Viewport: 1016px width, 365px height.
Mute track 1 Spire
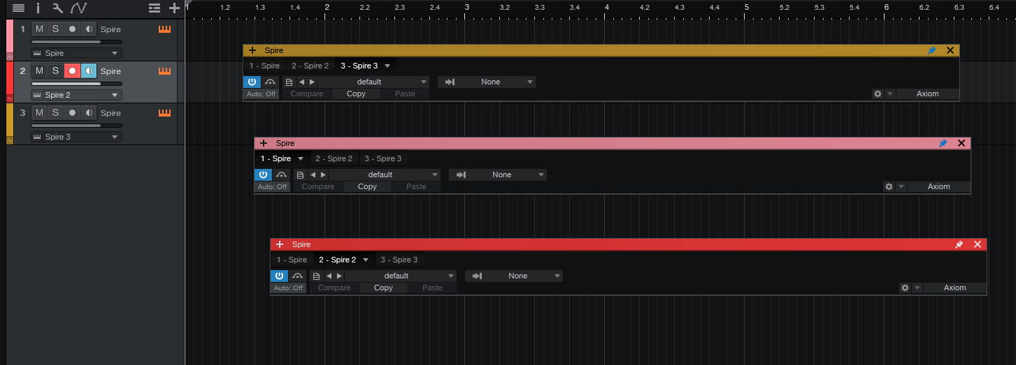coord(39,29)
